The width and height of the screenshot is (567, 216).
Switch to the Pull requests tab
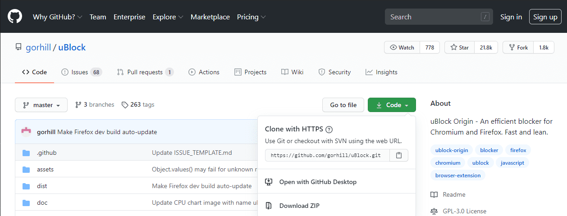click(x=145, y=72)
